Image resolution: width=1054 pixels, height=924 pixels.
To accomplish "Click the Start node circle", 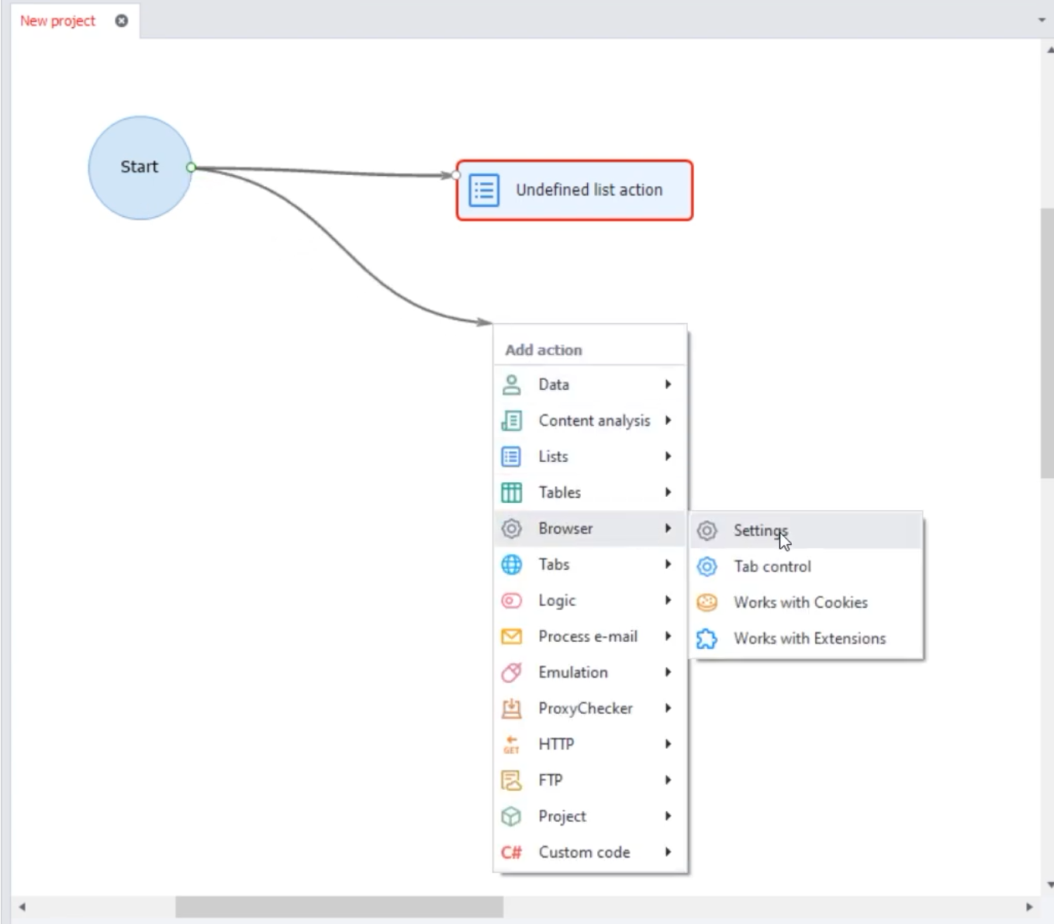I will click(x=140, y=167).
